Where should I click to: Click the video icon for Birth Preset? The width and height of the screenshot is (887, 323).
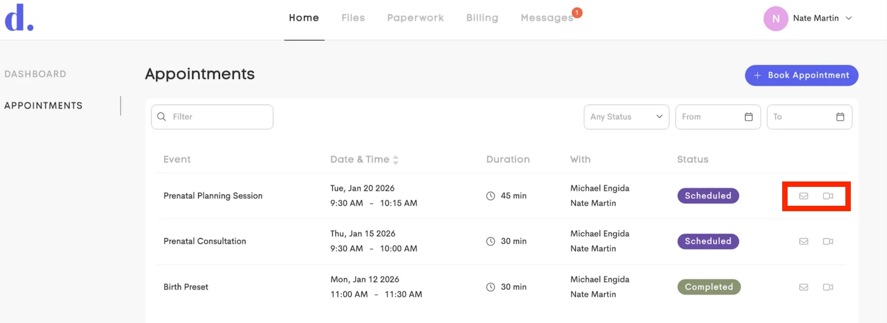(x=828, y=287)
